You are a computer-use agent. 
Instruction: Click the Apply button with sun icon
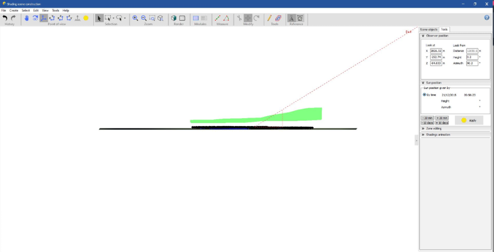[x=468, y=120]
